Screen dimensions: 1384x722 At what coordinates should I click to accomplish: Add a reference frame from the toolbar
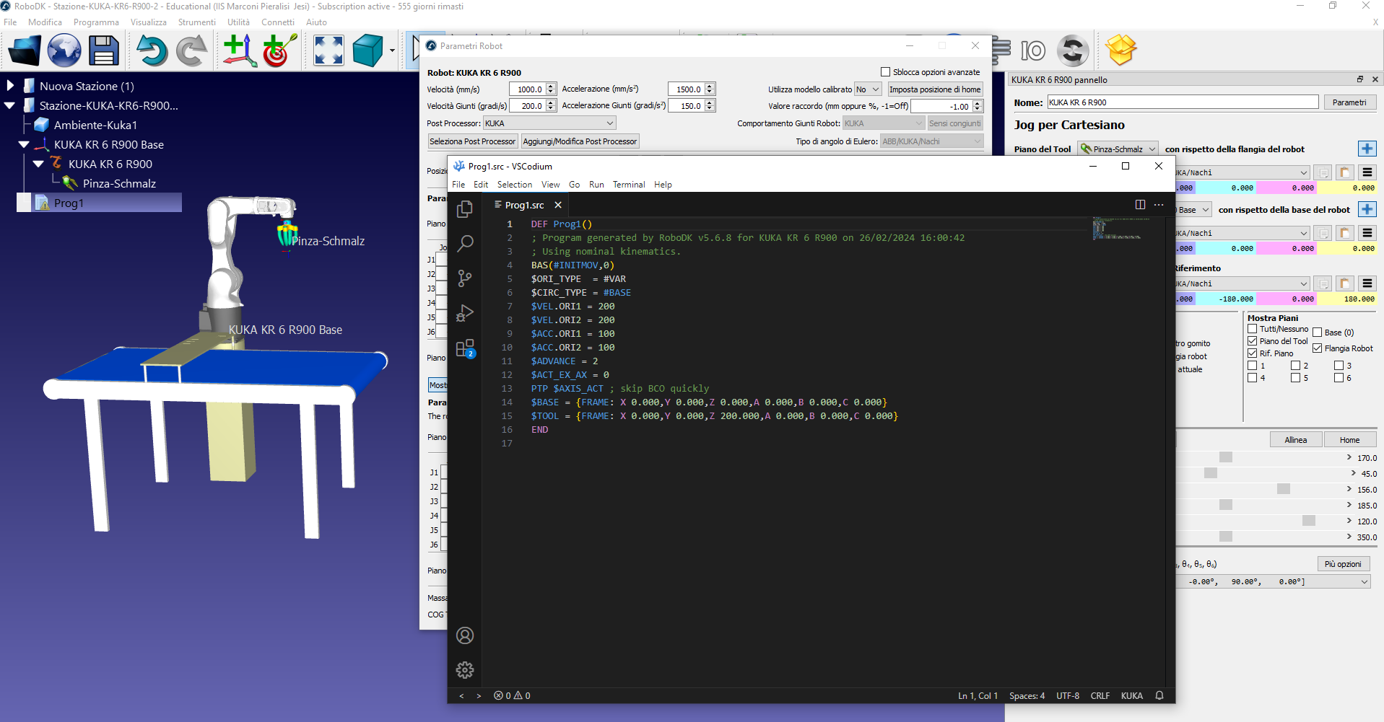[240, 50]
